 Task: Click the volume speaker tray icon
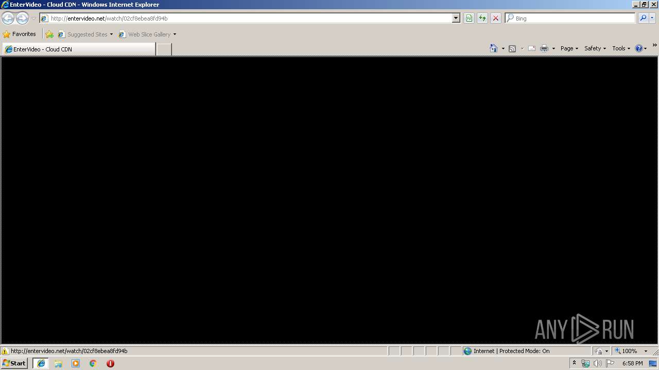(x=598, y=363)
